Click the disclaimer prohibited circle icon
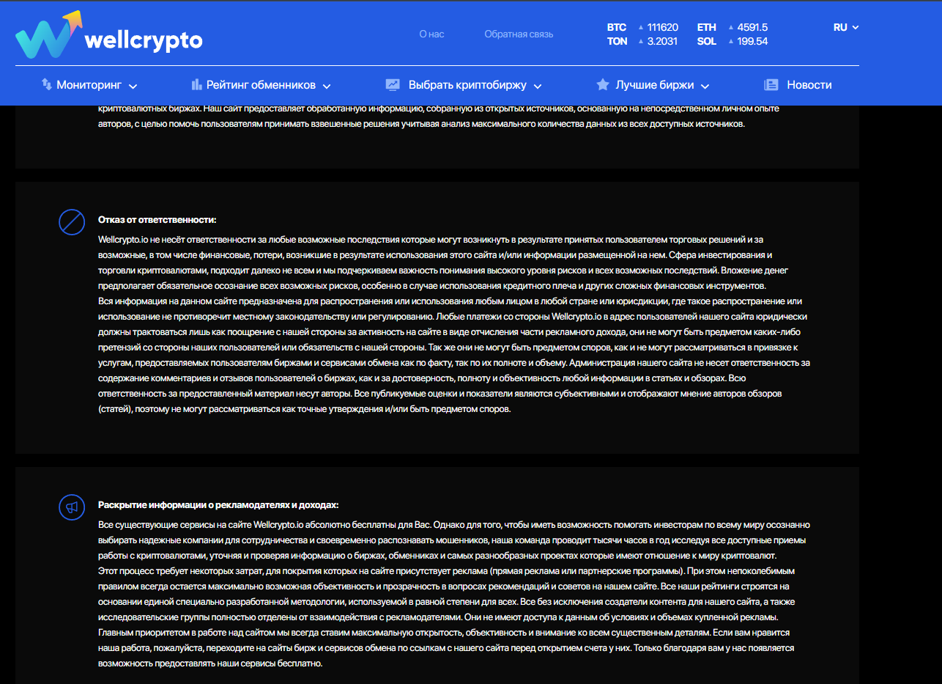 pyautogui.click(x=72, y=221)
